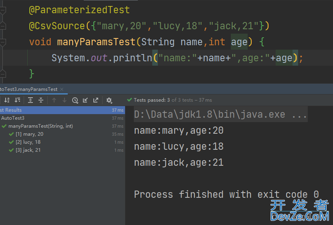Collapse all test nodes
The width and height of the screenshot is (333, 225).
(41, 100)
